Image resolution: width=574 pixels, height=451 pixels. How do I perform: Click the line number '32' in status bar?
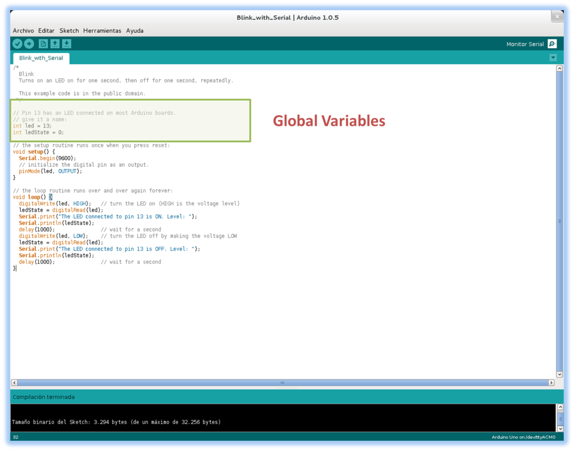click(16, 437)
